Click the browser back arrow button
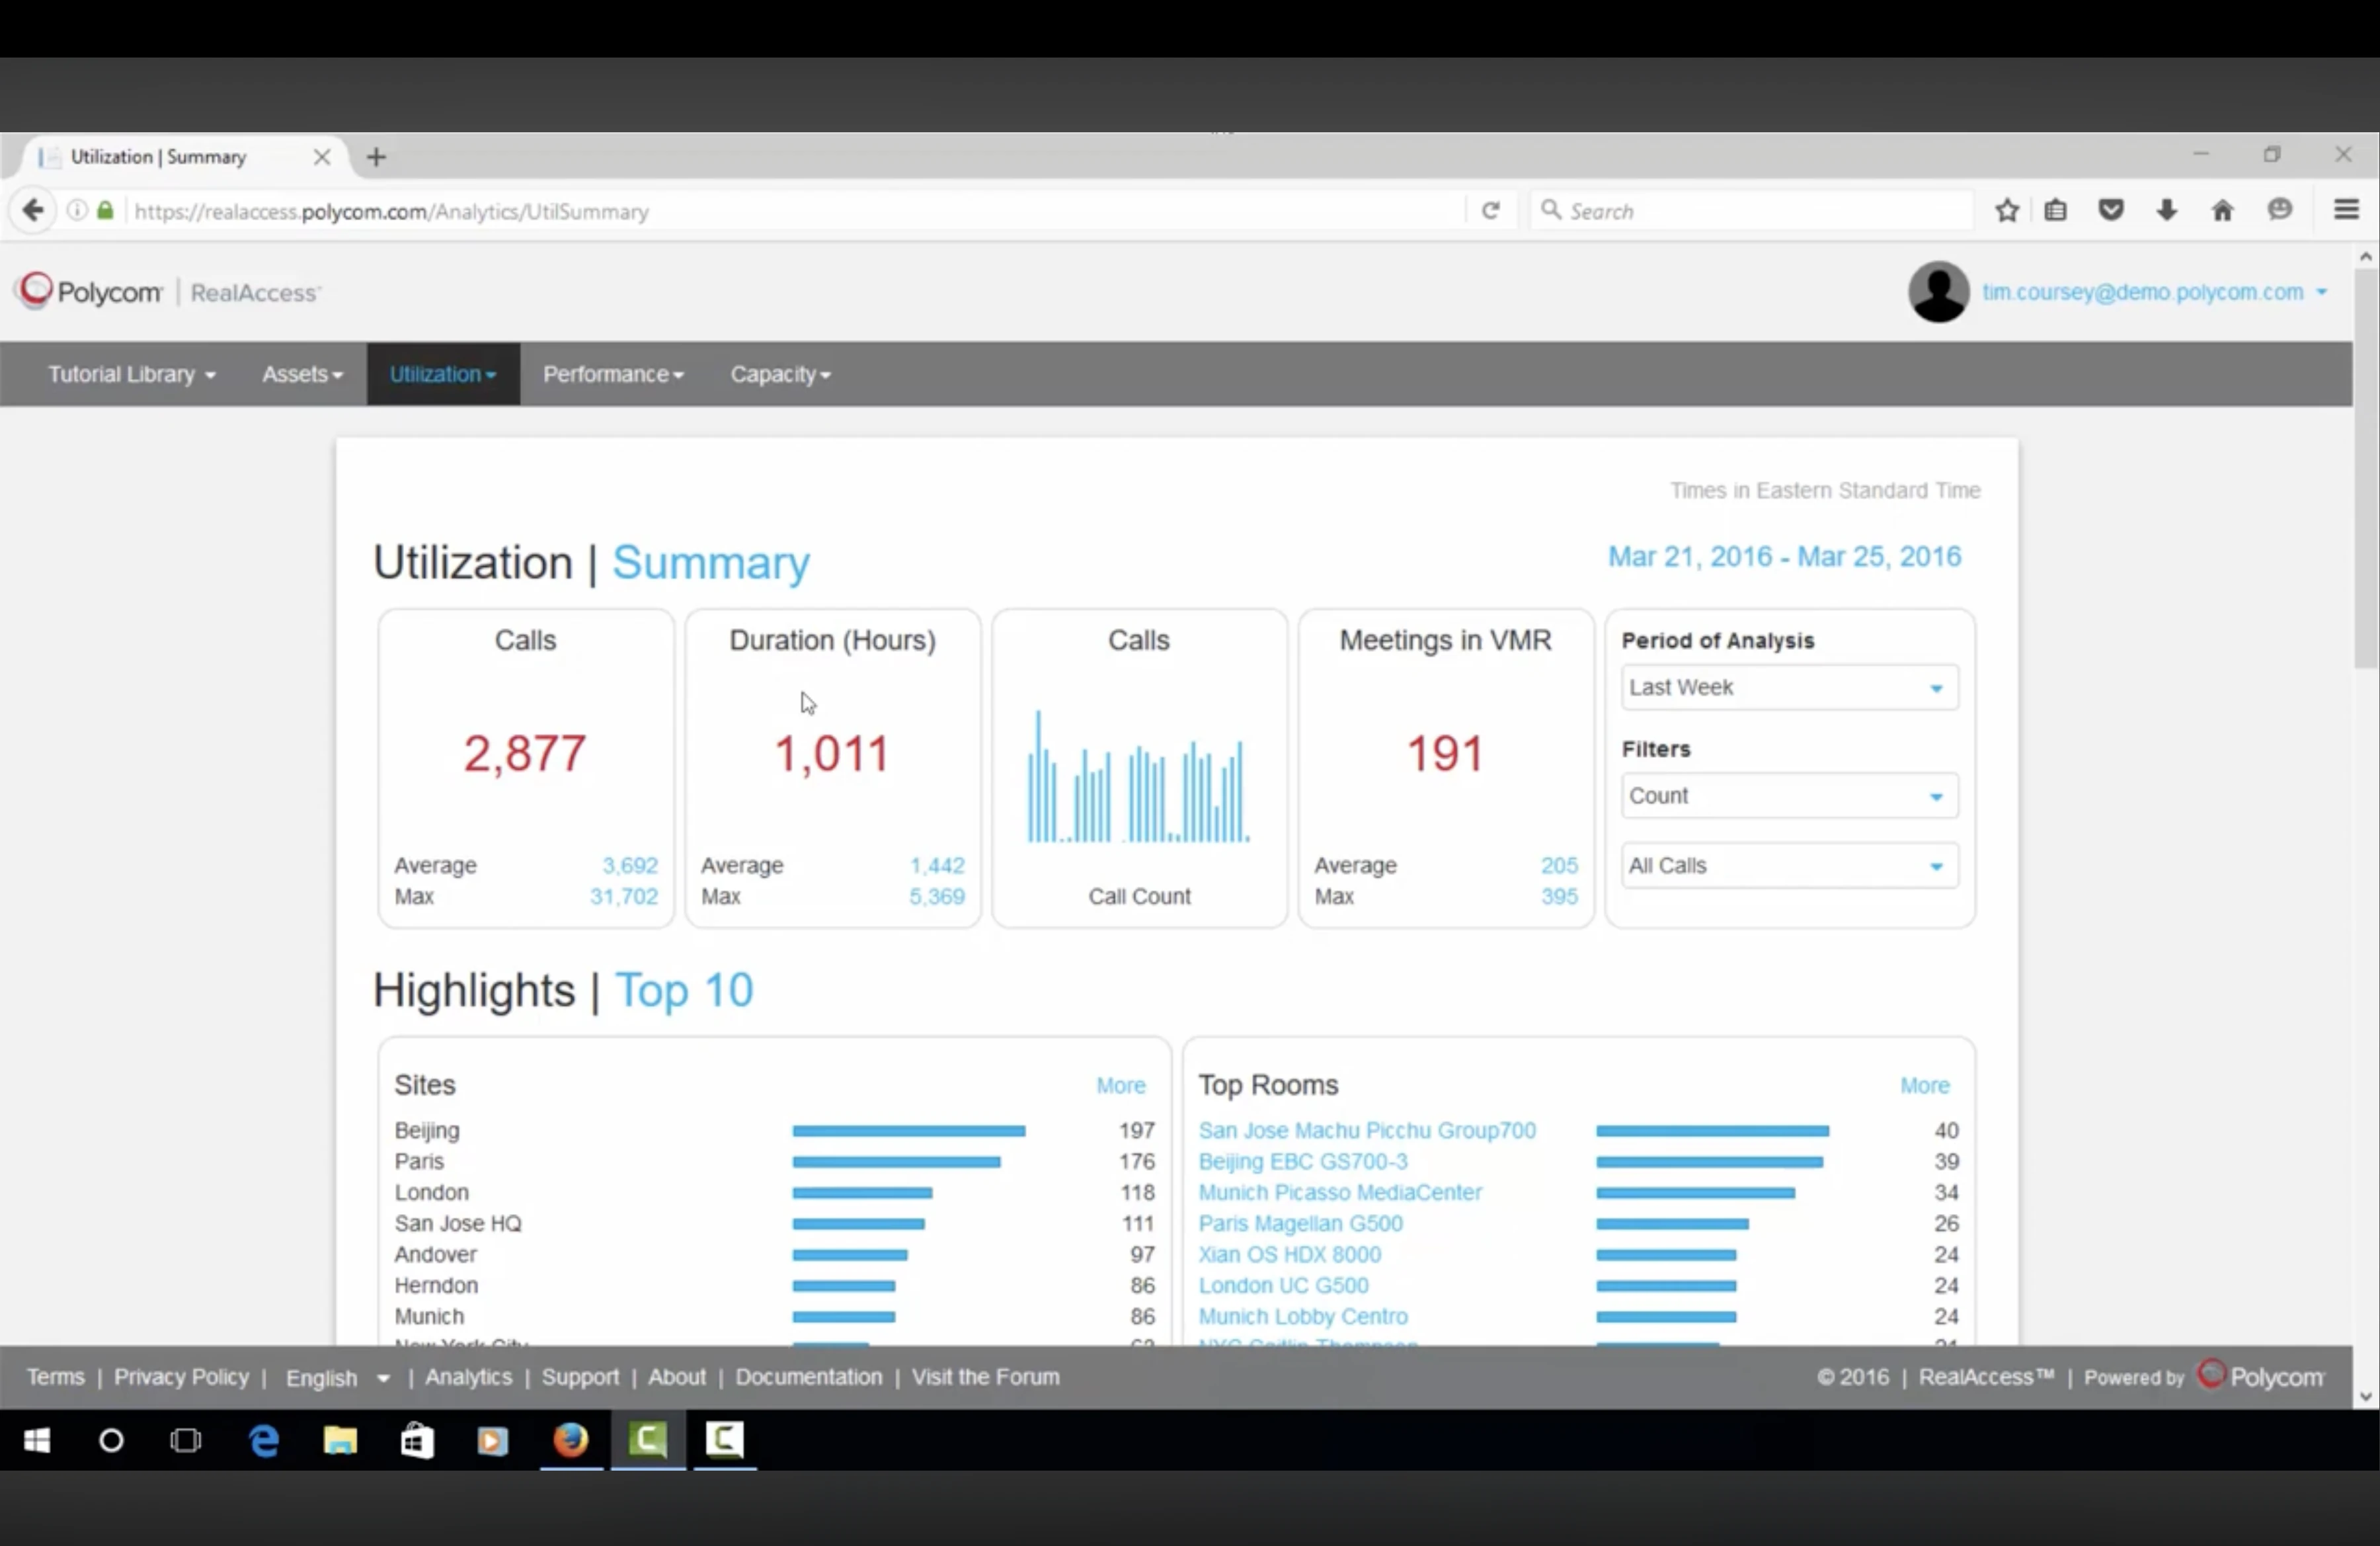This screenshot has width=2380, height=1546. (x=33, y=211)
